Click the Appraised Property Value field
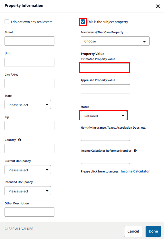The height and width of the screenshot is (239, 164). tap(105, 89)
